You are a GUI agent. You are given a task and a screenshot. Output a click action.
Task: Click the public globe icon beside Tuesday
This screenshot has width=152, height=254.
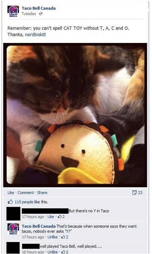[41, 14]
